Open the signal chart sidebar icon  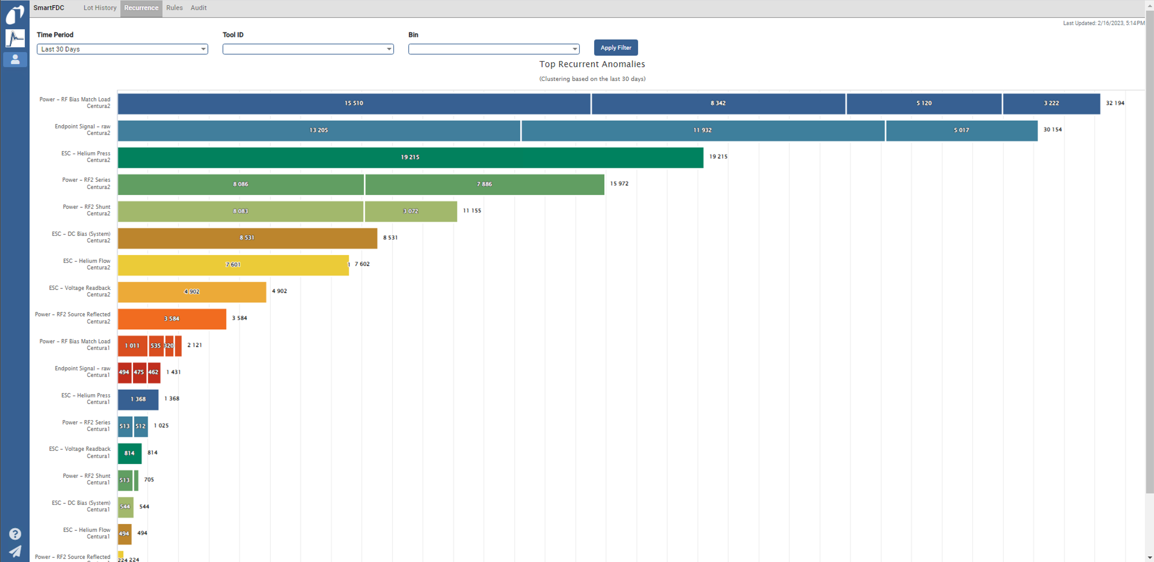pyautogui.click(x=15, y=38)
